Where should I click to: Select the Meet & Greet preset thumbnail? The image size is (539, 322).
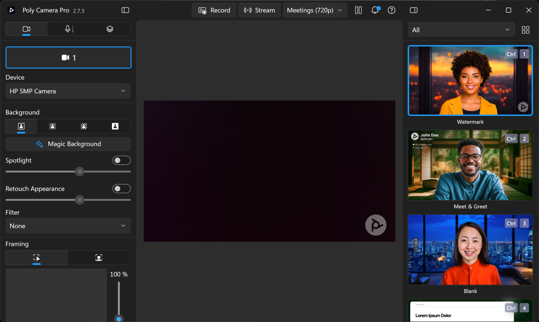[470, 165]
